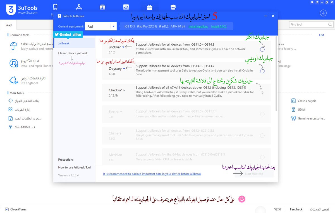This screenshot has width=335, height=213.
Task: Click the downloads circle arrow icon
Action: (x=323, y=13)
